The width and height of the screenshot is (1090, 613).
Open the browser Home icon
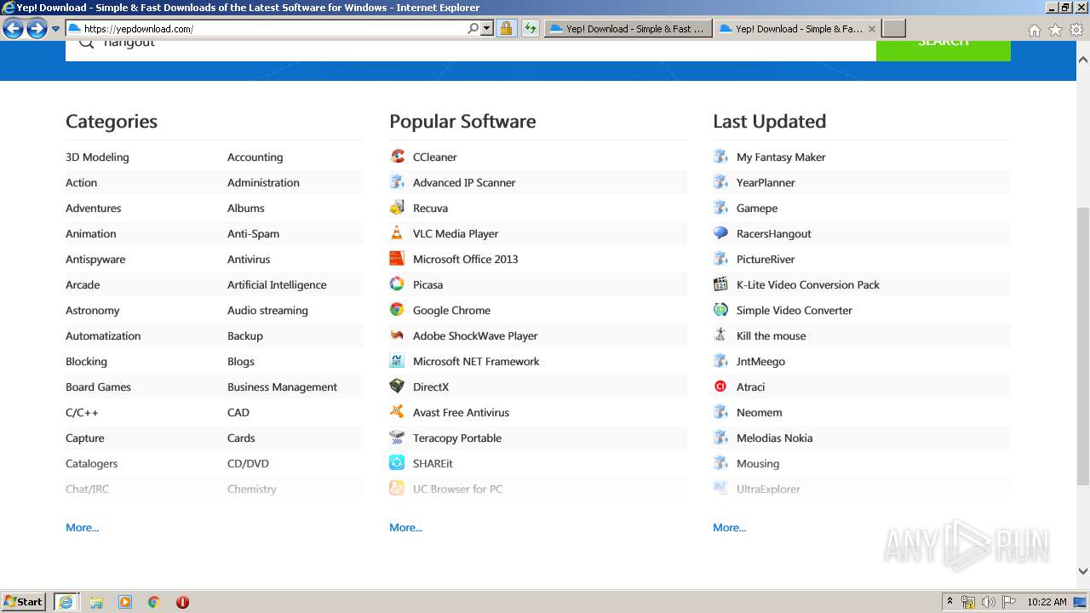tap(1034, 30)
